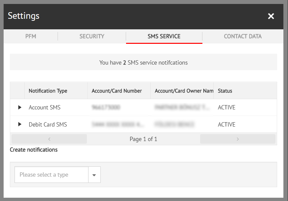Expand the Debit Card SMS row triangle
The image size is (288, 201).
click(20, 124)
